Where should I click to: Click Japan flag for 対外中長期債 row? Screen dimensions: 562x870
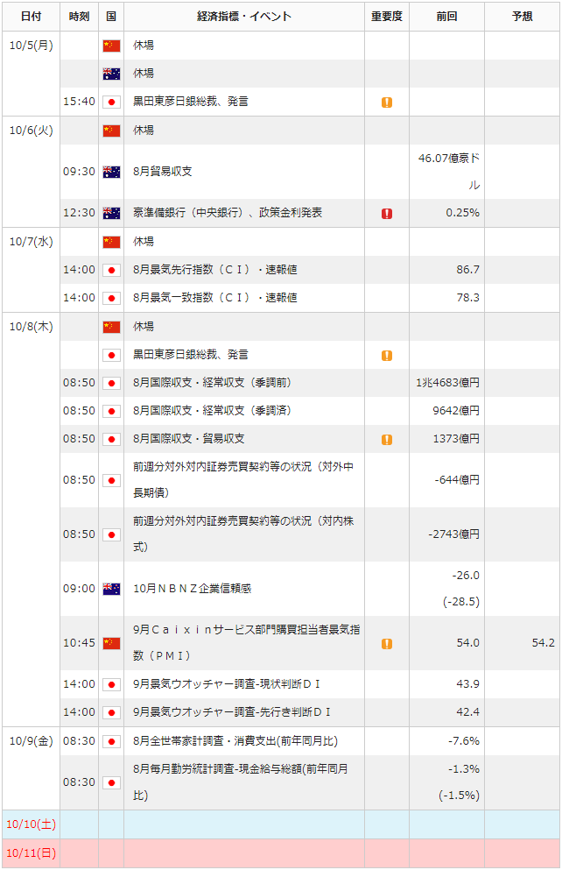coord(111,480)
